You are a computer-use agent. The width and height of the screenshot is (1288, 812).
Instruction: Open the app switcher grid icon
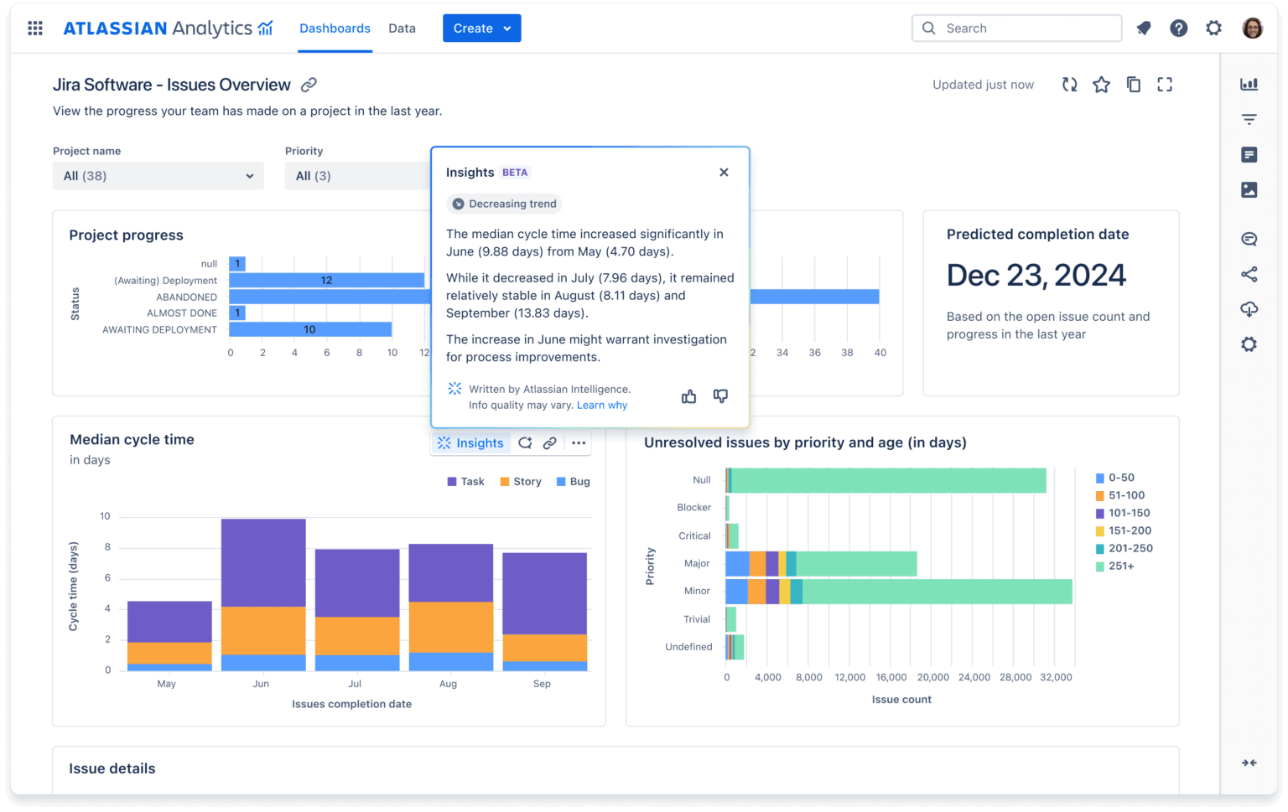(x=35, y=28)
